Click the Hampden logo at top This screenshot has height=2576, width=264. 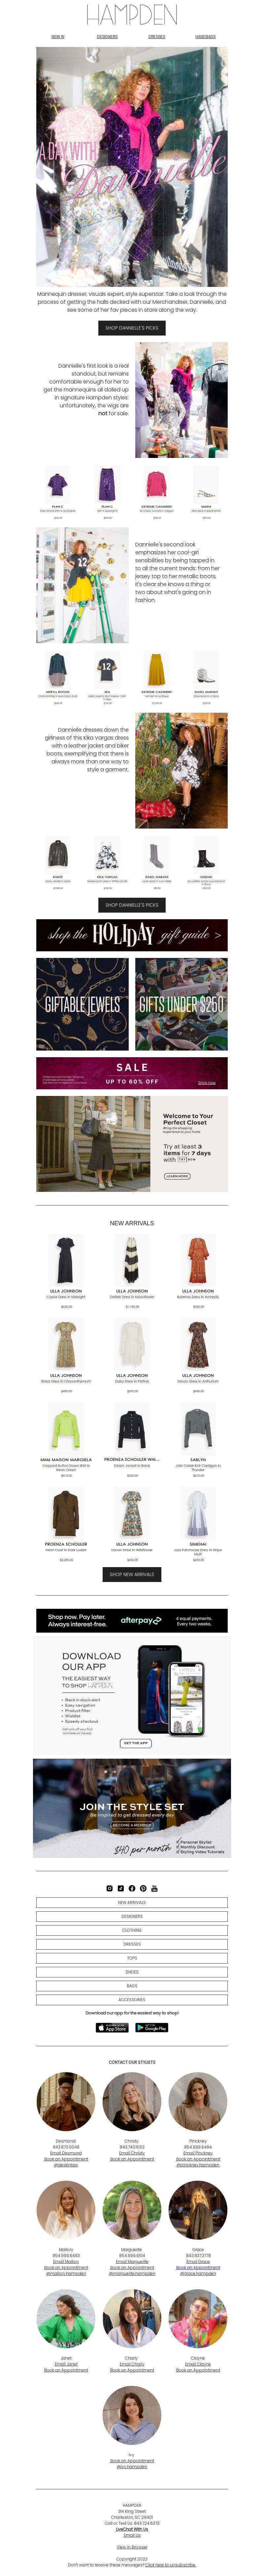[x=131, y=15]
